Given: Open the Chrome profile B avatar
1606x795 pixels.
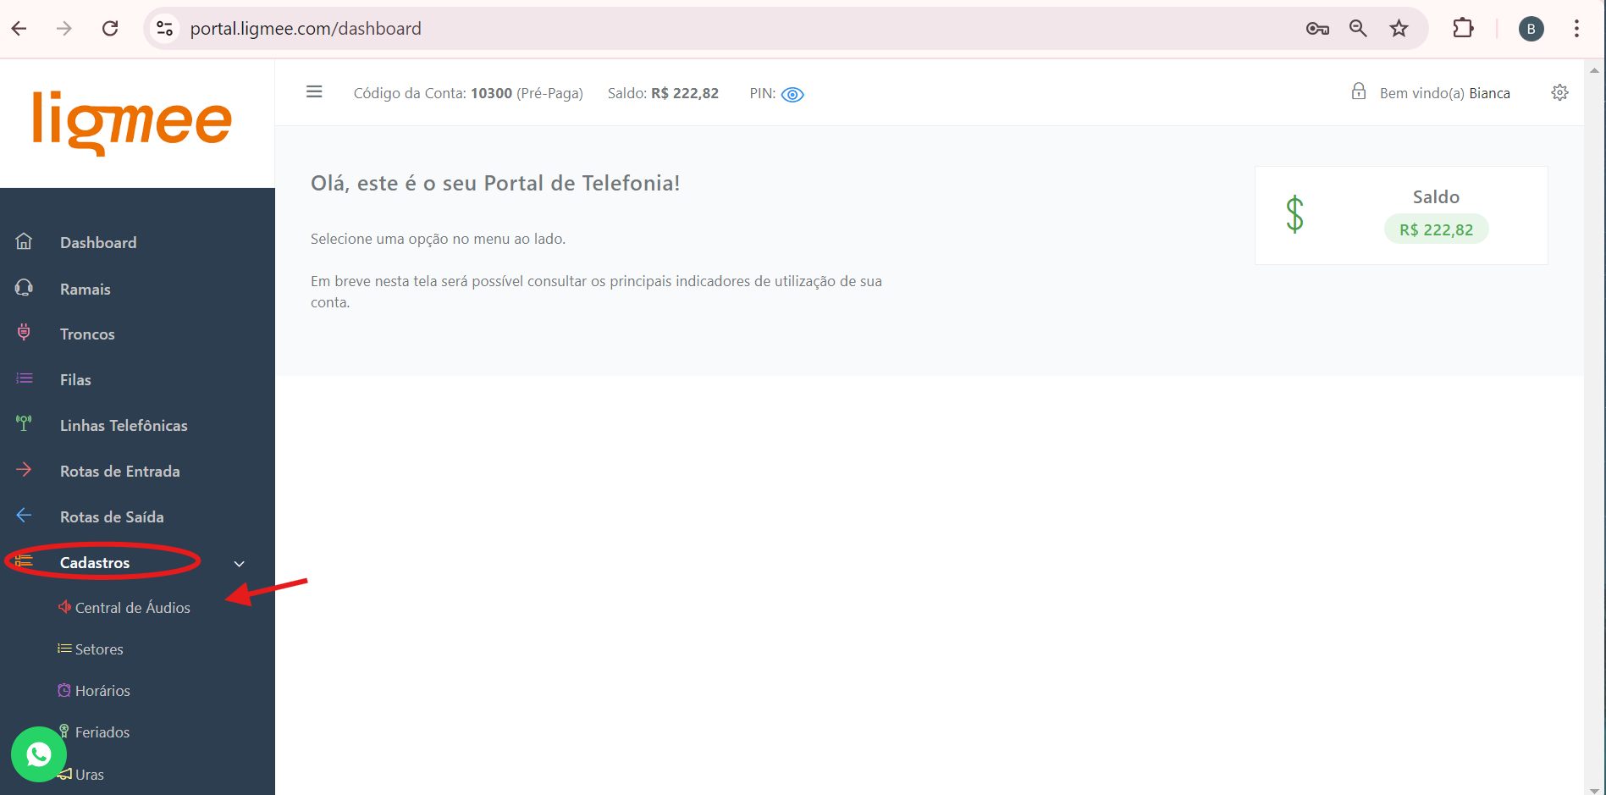Looking at the screenshot, I should point(1531,29).
